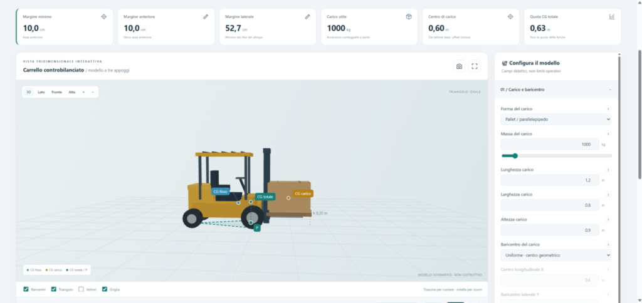Toggle the Baricentri checkbox

point(26,289)
